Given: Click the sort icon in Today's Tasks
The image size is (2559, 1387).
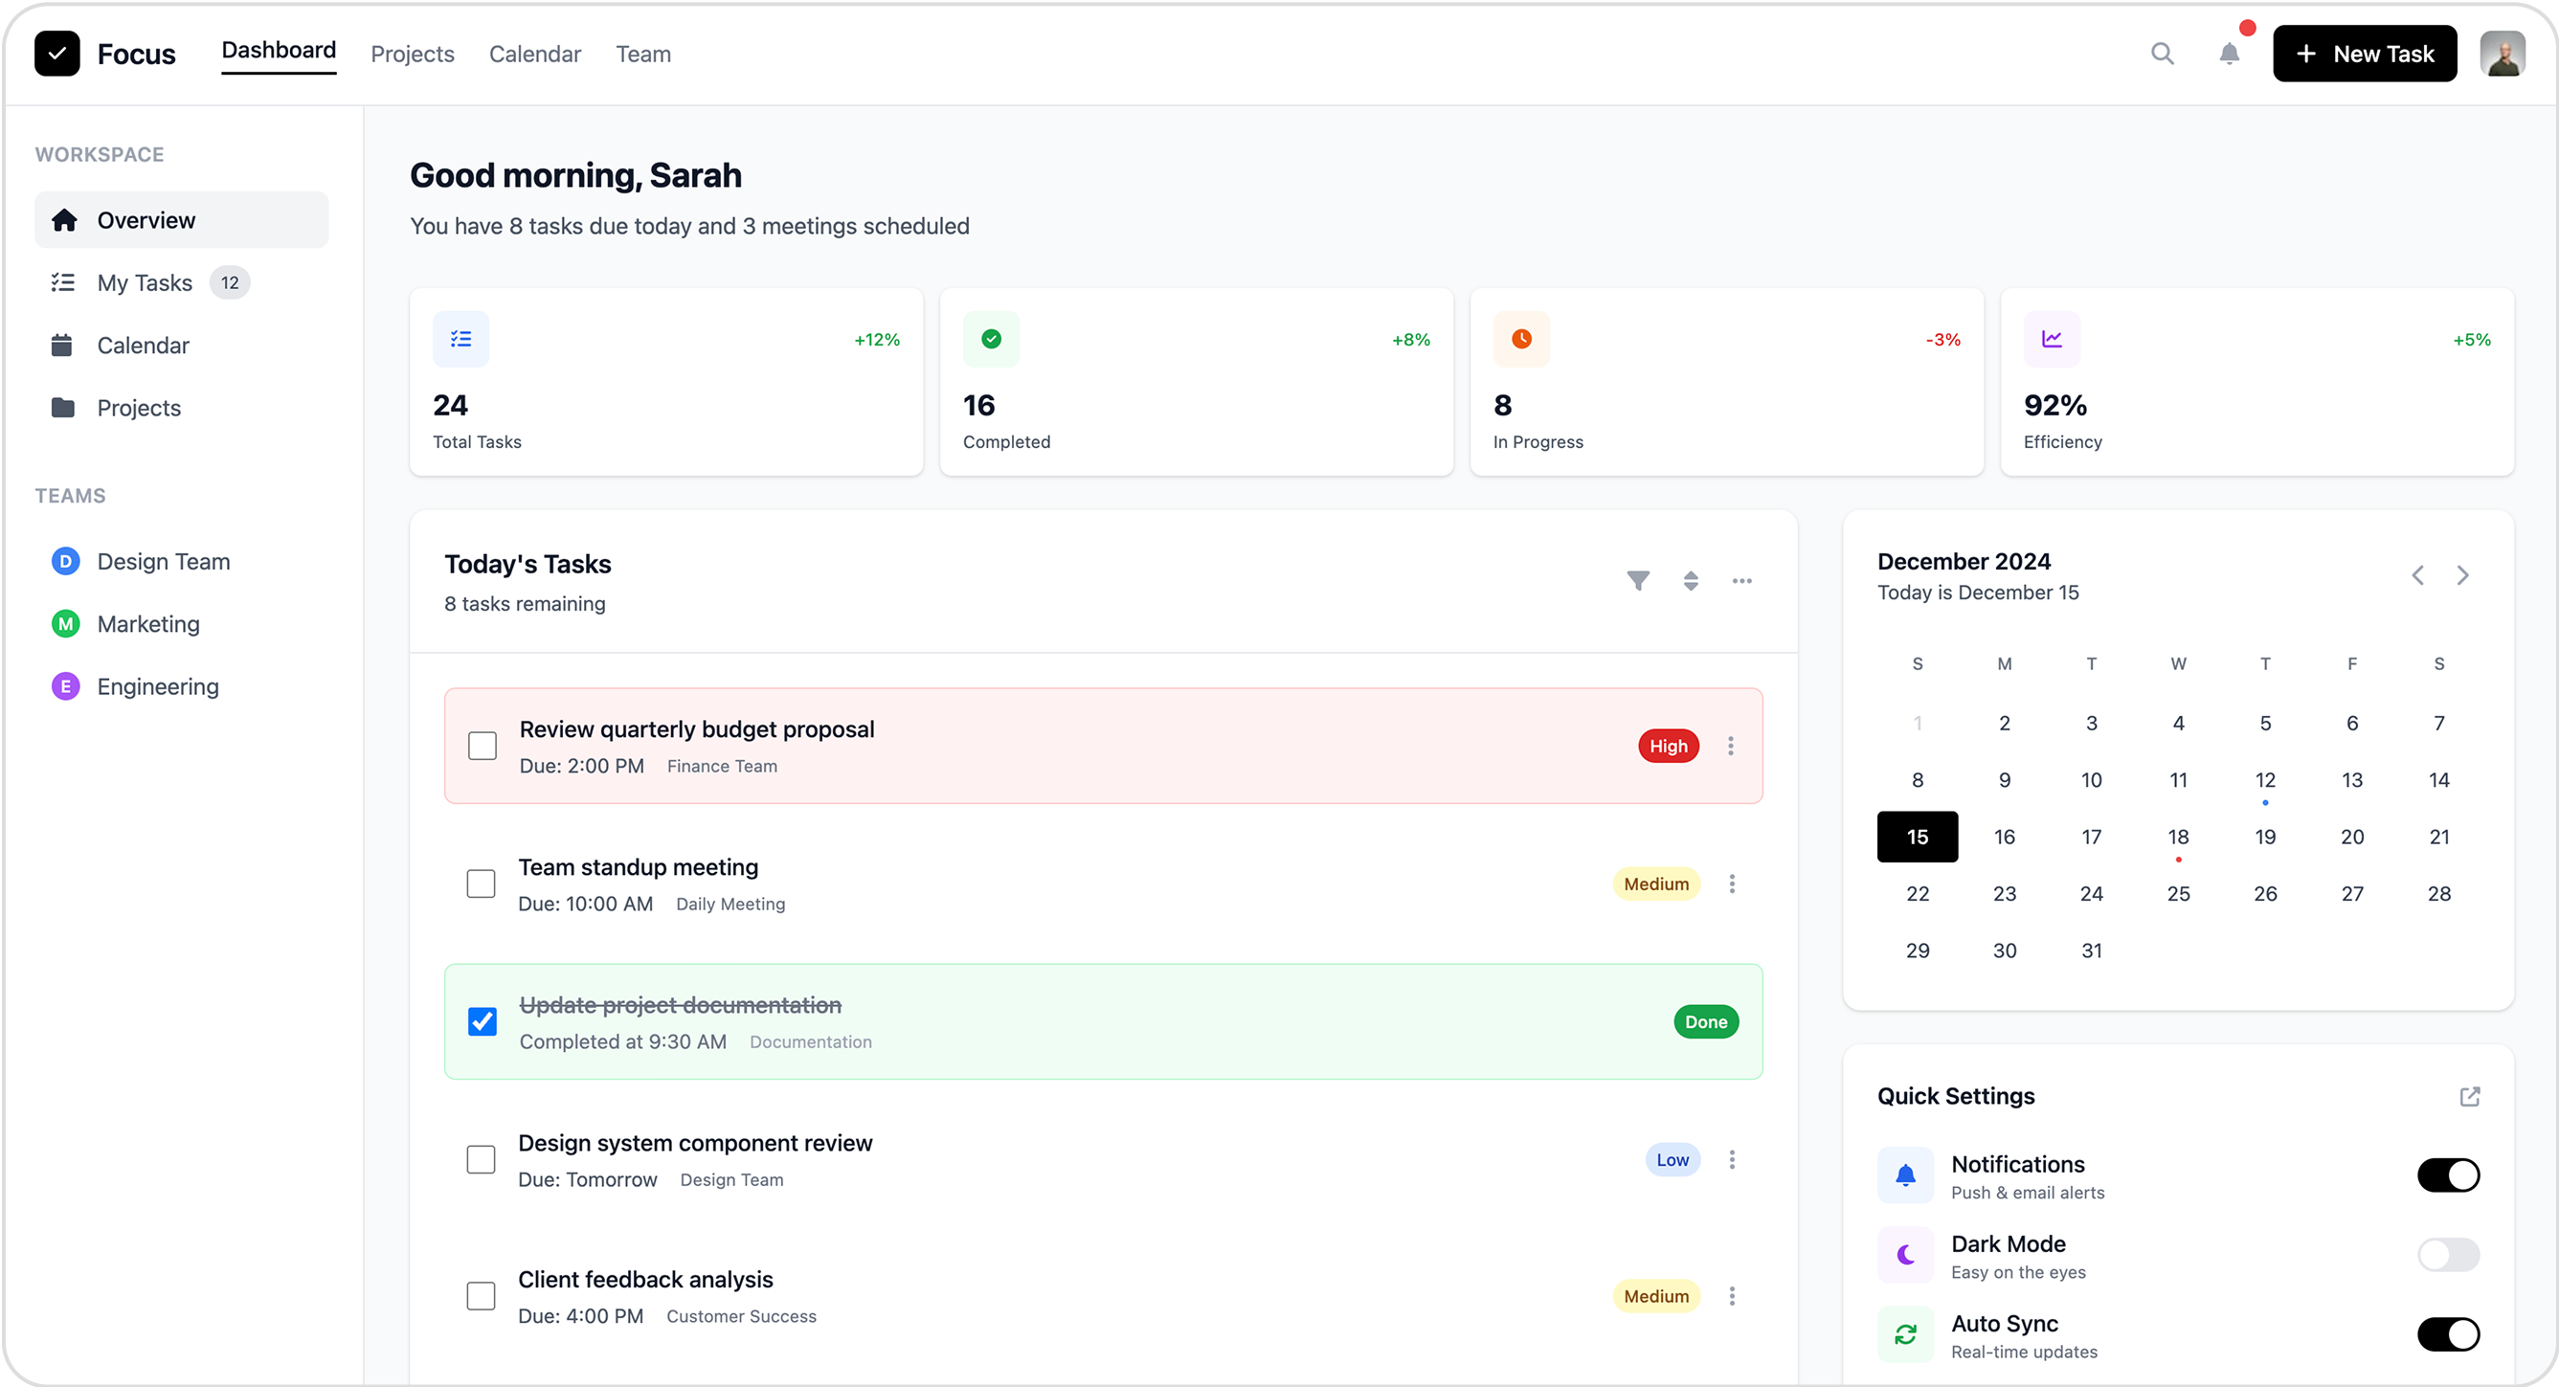Looking at the screenshot, I should [x=1690, y=580].
